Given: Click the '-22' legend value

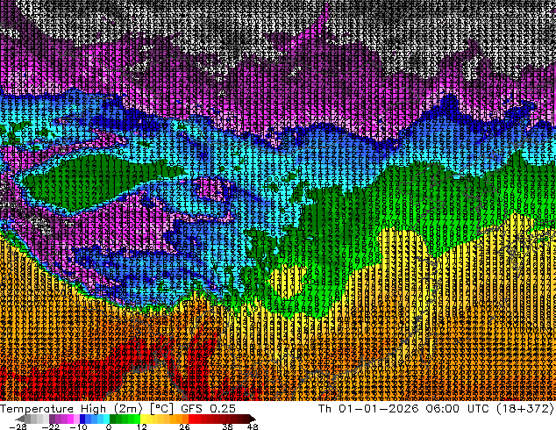Looking at the screenshot, I should [x=51, y=426].
